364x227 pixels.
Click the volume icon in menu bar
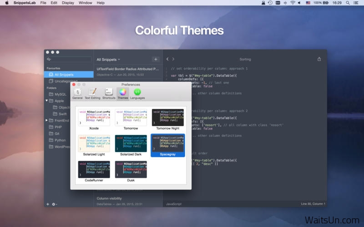tap(299, 3)
